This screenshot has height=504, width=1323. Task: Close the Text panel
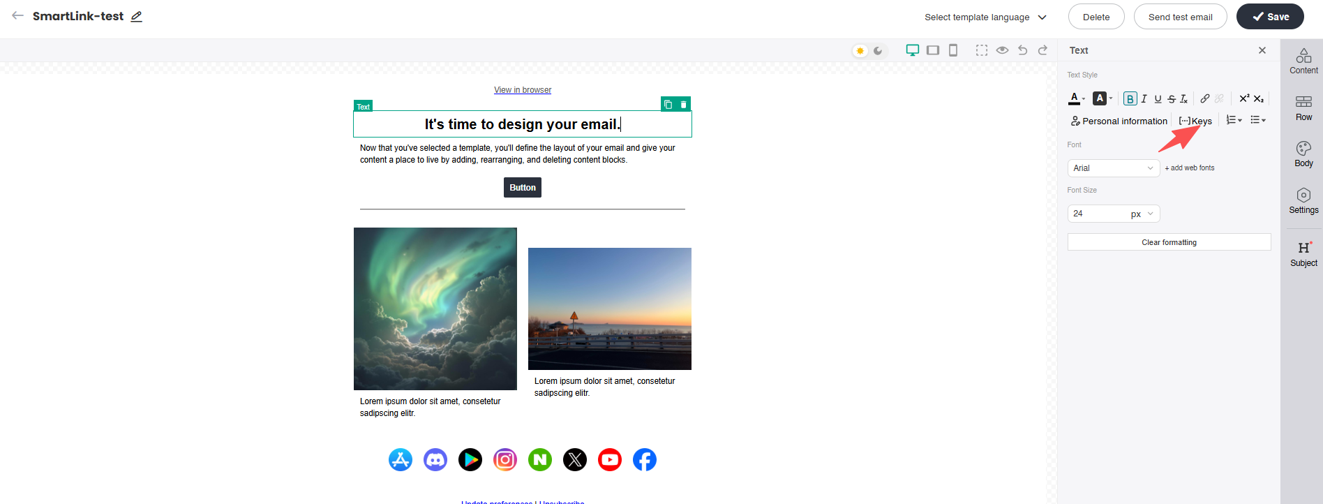1262,50
